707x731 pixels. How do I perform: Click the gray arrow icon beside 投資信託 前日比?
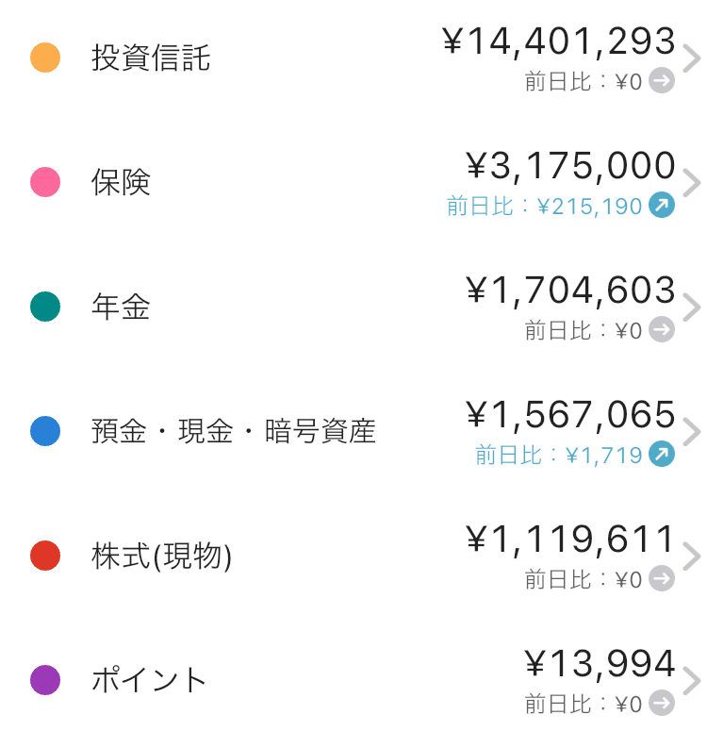(662, 81)
